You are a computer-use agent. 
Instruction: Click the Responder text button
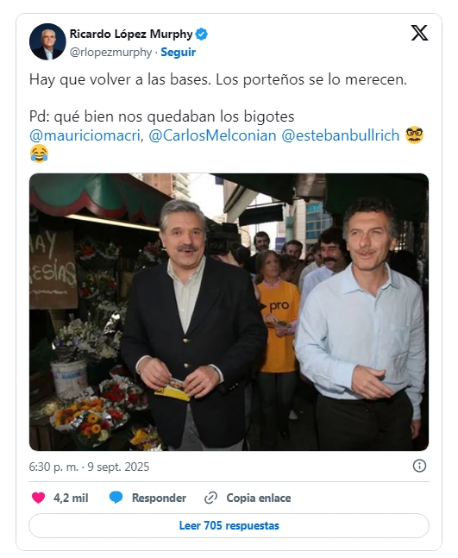[159, 498]
